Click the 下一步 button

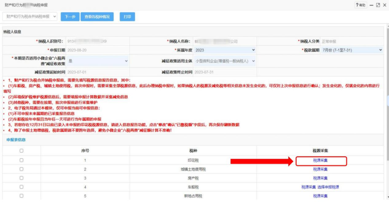[70, 17]
